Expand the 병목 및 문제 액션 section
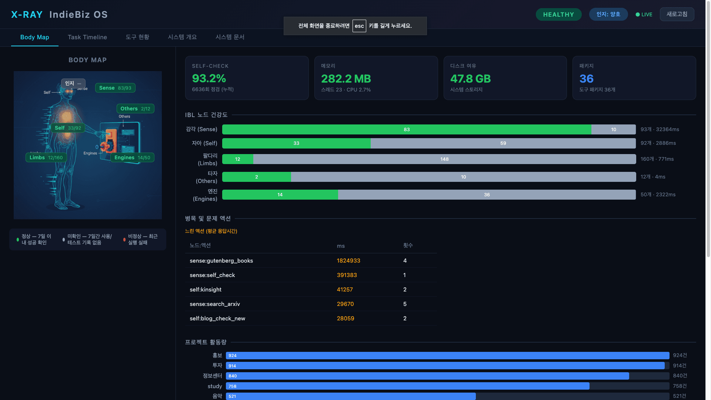The height and width of the screenshot is (400, 711). 208,219
